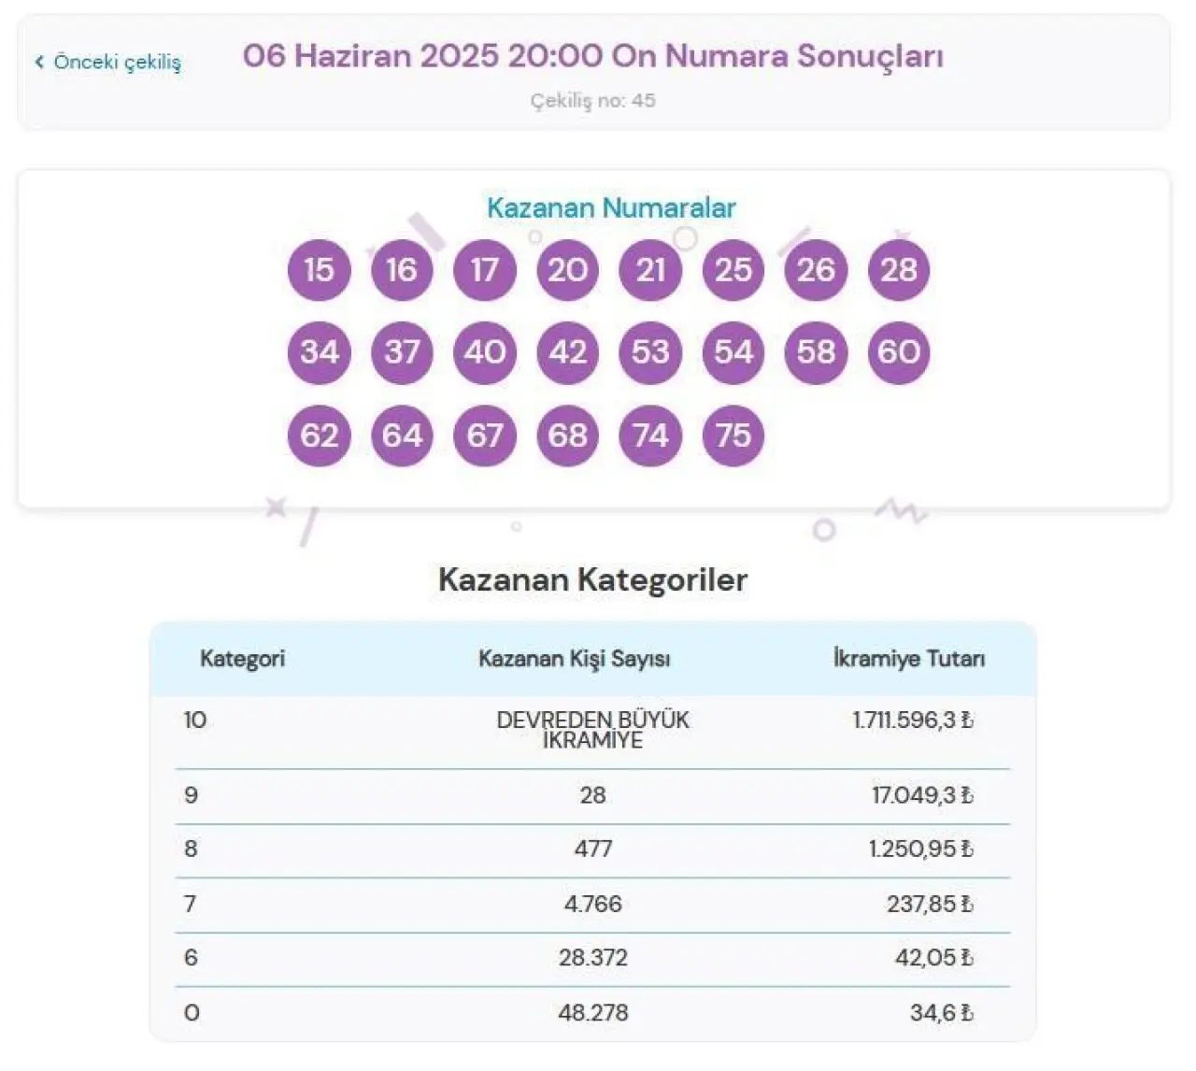Select winning number ball 60

click(x=899, y=352)
